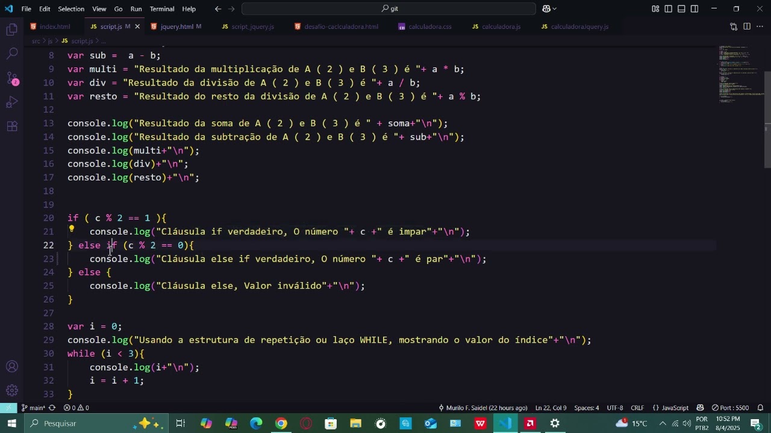Open errors and warnings count in status bar

point(76,408)
